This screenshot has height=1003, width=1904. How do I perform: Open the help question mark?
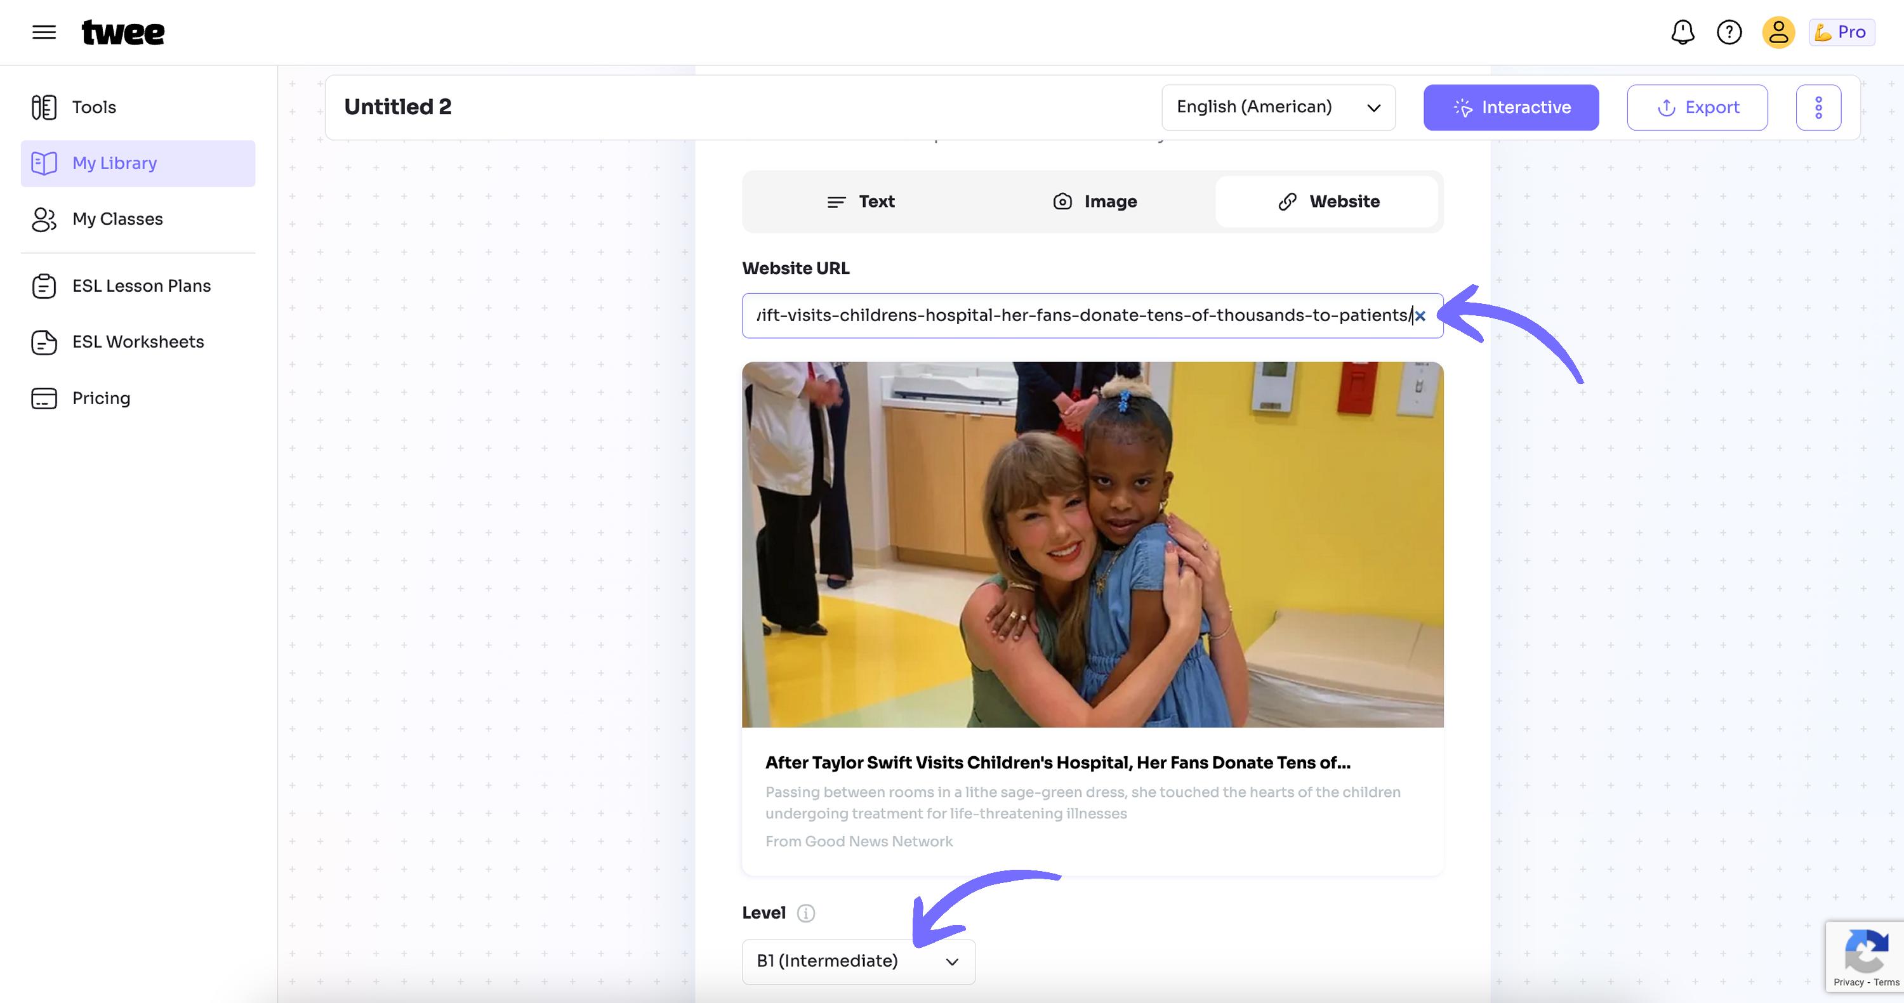point(1729,32)
